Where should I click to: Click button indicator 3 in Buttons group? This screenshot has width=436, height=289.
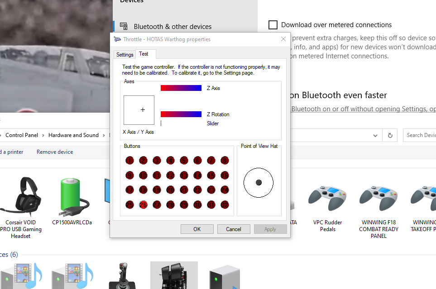point(157,161)
